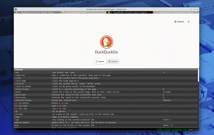Switch to tab 4 DuckDuckGo Private Search Engine

(x=176, y=13)
